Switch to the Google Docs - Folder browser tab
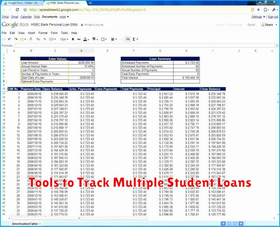The width and height of the screenshot is (280, 227). tap(22, 3)
